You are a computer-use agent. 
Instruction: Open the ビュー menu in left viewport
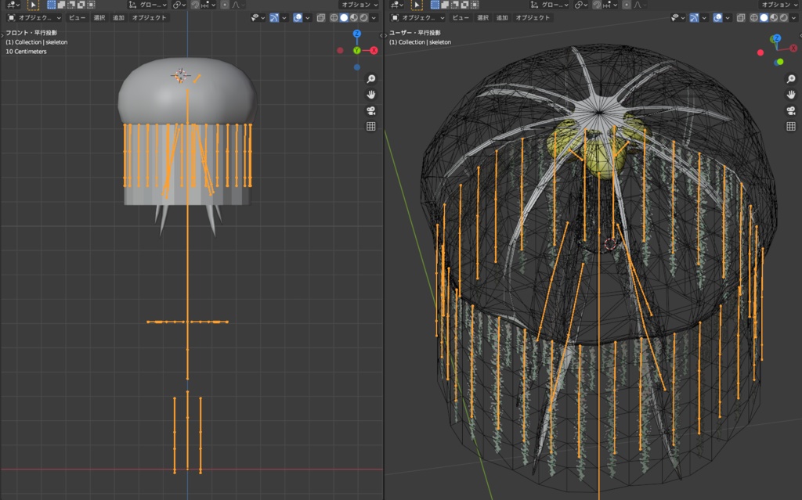77,17
